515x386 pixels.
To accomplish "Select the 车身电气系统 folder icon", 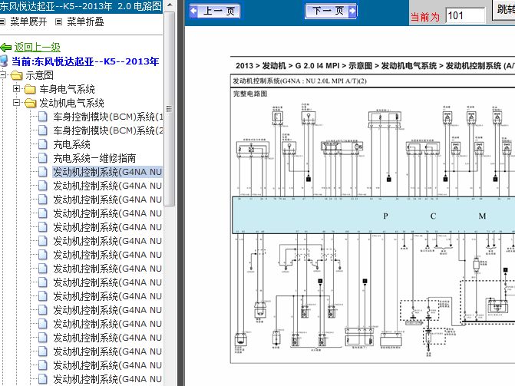I will 30,89.
